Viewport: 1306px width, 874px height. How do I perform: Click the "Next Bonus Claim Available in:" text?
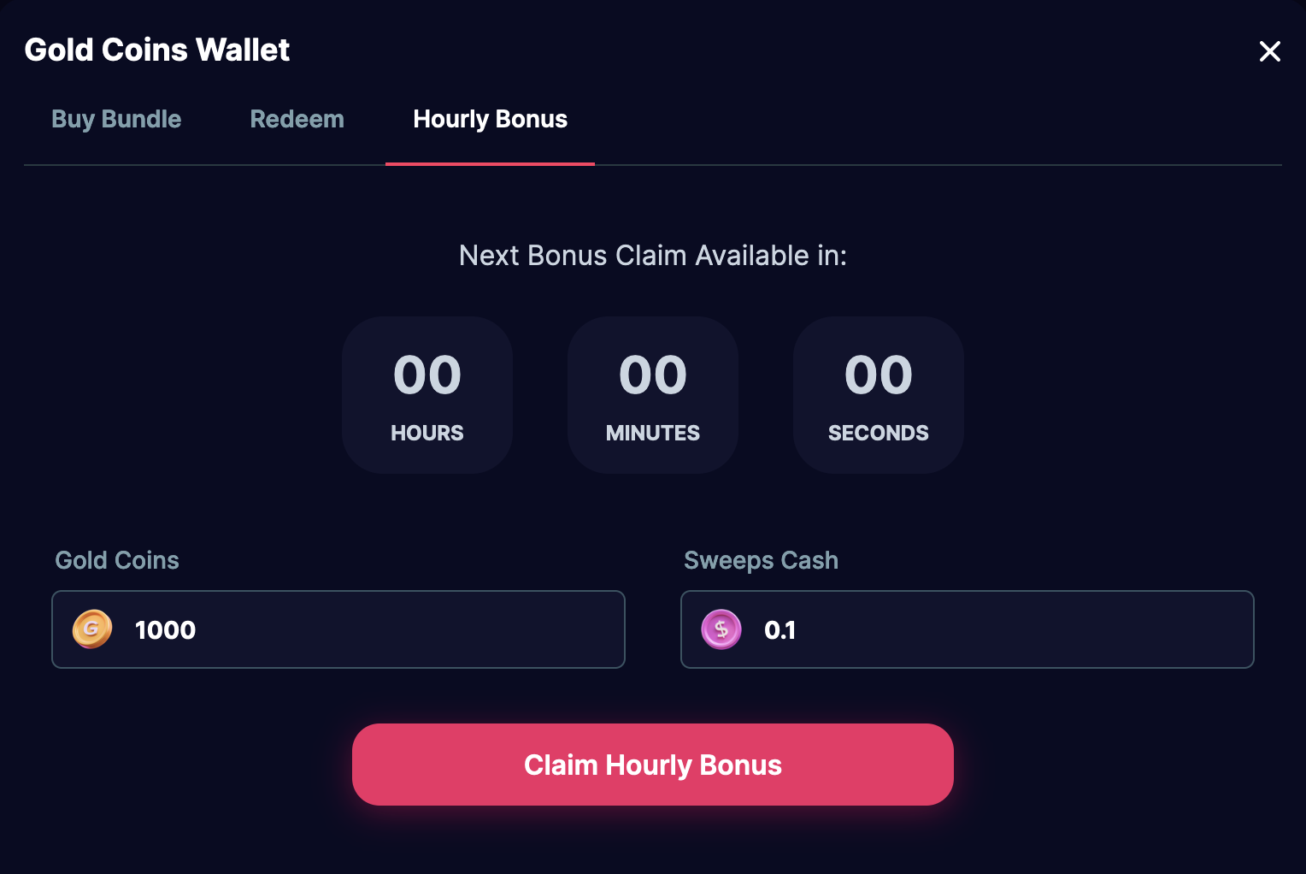click(x=653, y=256)
